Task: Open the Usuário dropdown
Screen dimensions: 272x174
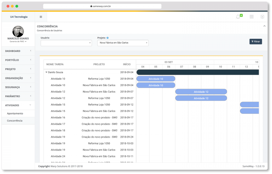Action: 66,43
